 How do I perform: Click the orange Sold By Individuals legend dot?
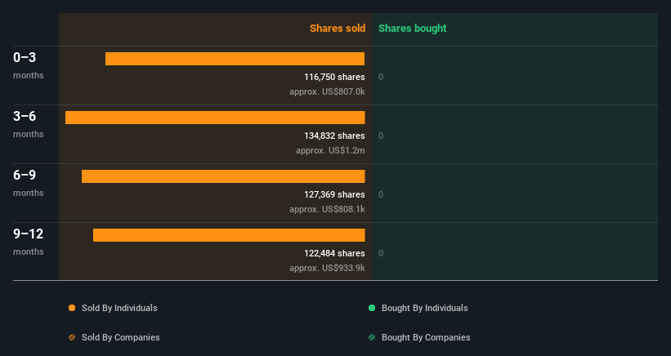pyautogui.click(x=72, y=308)
